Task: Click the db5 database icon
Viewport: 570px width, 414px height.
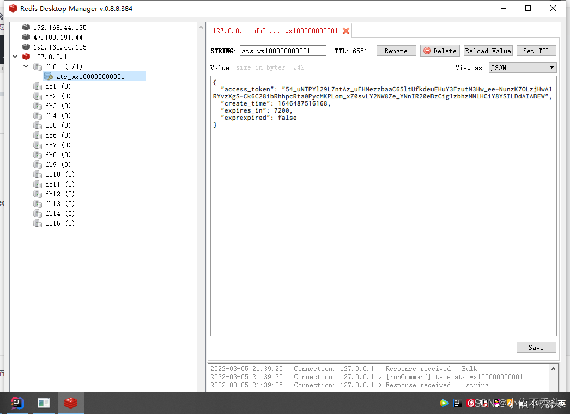Action: 38,125
